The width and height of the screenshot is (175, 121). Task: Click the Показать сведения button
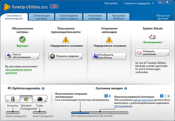(66, 56)
